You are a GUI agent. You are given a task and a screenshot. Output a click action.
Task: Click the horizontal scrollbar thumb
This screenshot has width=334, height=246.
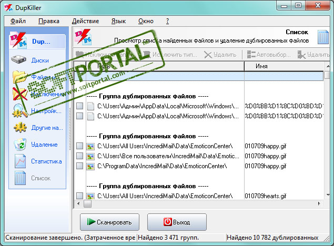pos(87,203)
